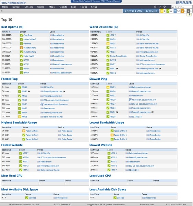Click Windows icon for newservers.cloudclimate.com in Fastest Ping

(x=42, y=104)
